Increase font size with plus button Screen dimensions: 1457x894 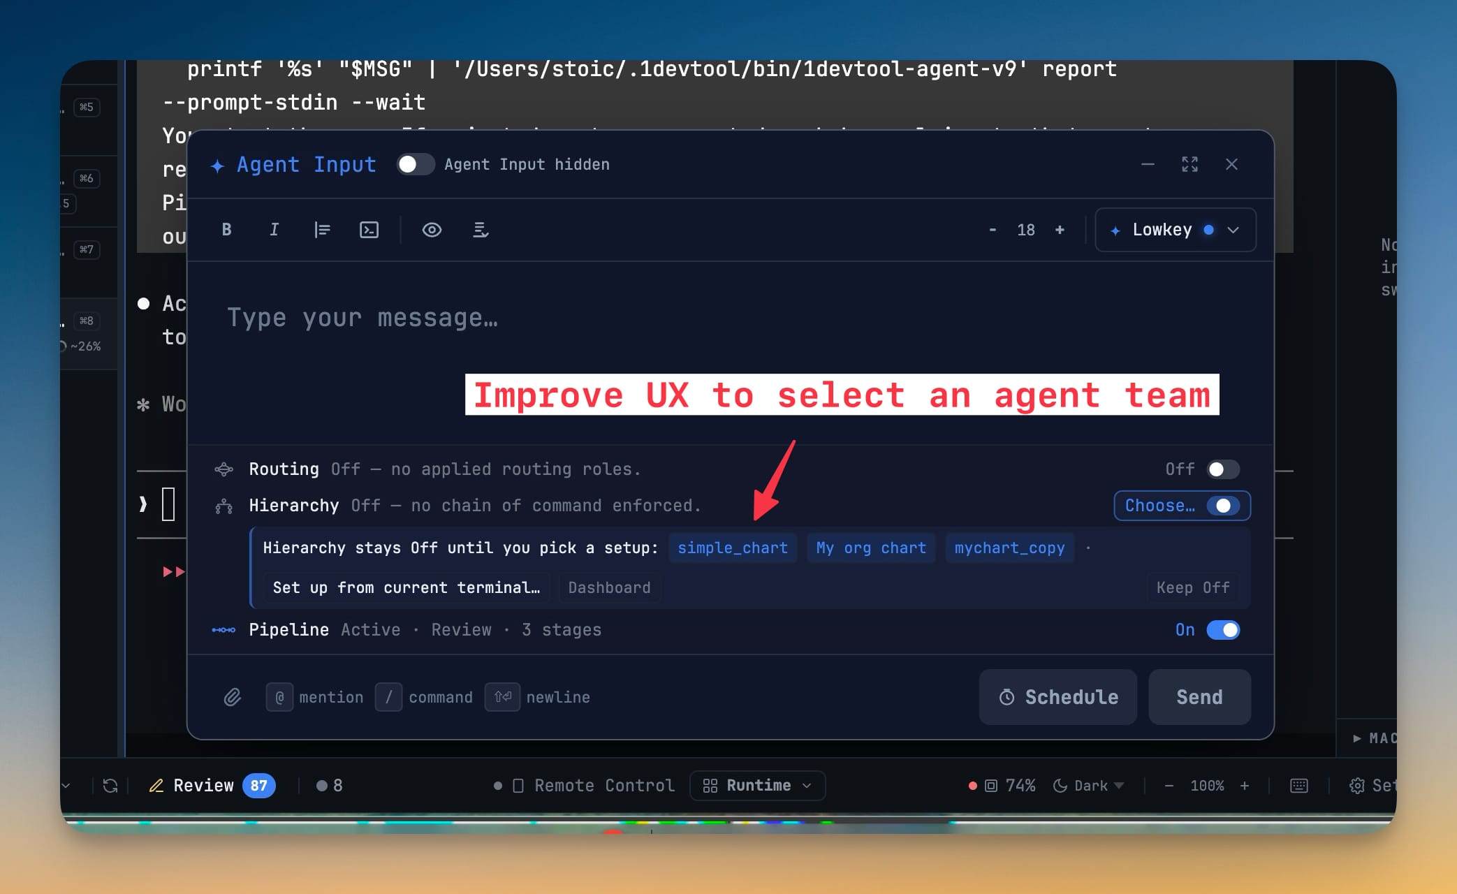pyautogui.click(x=1060, y=230)
